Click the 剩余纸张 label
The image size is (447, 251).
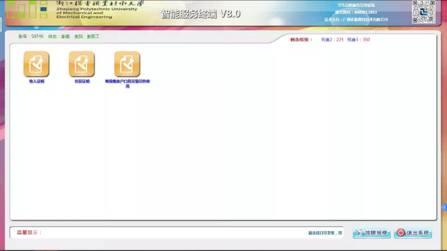[301, 40]
